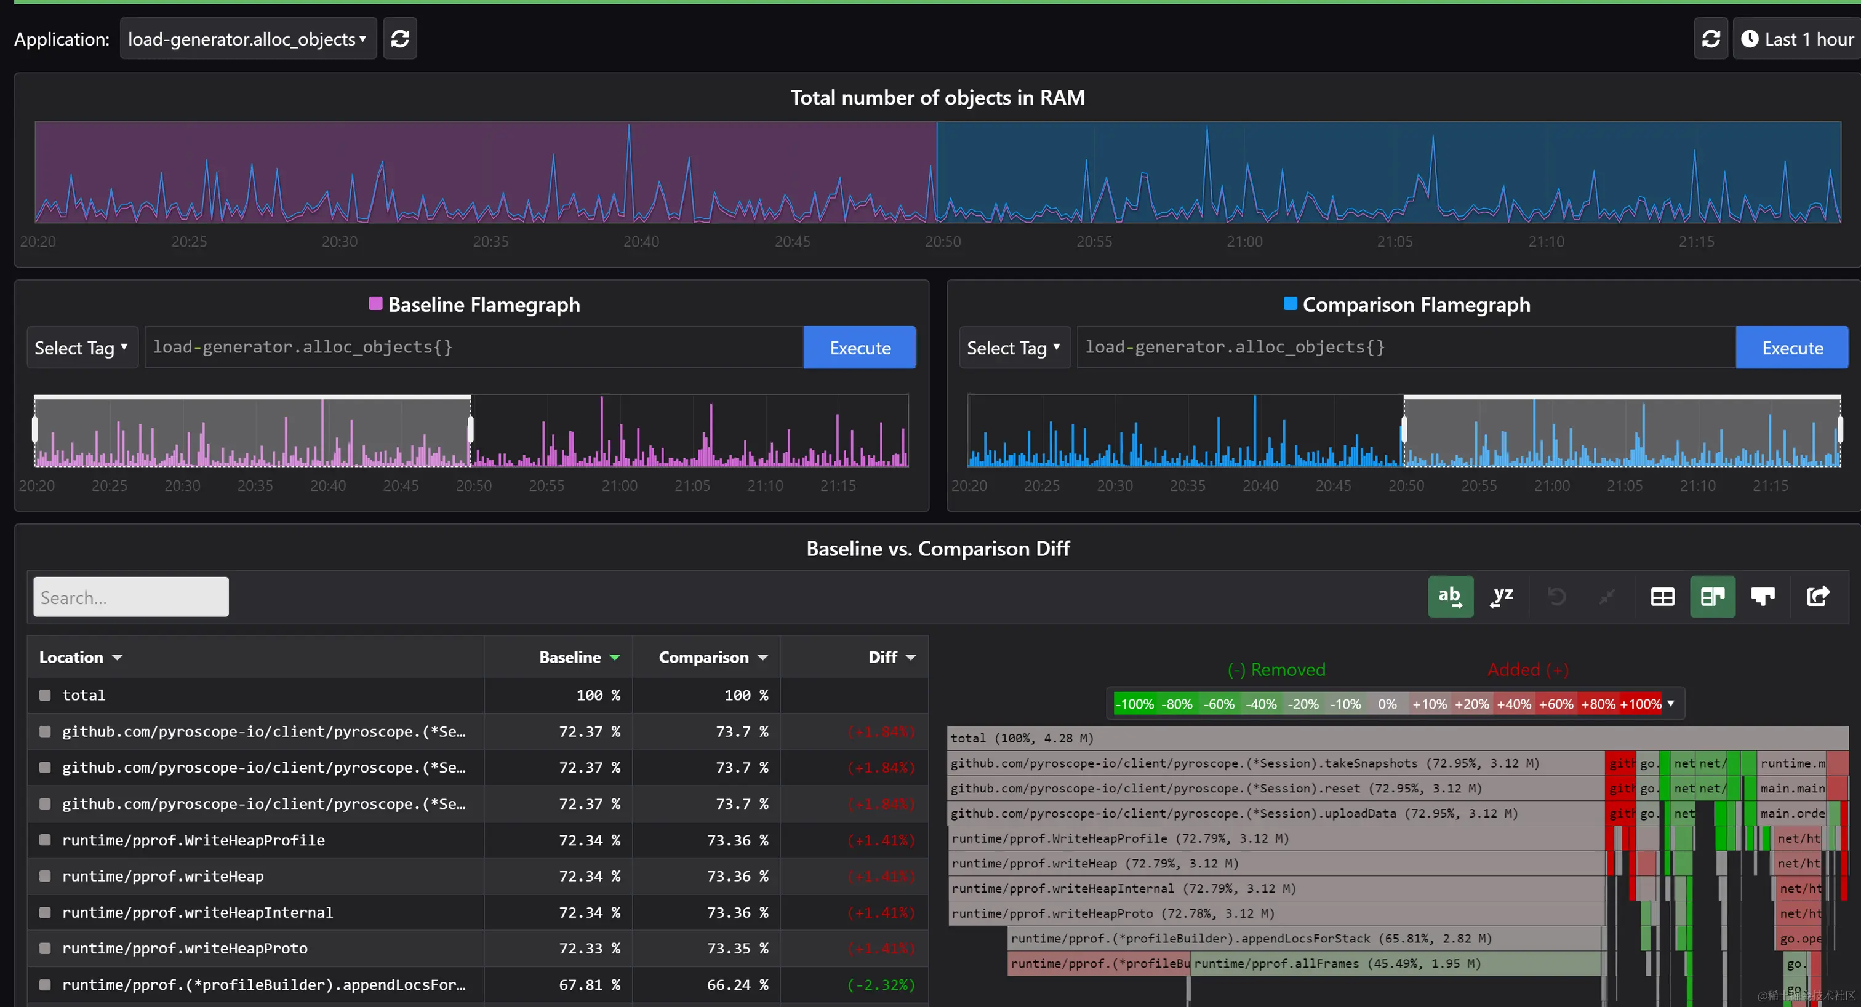Focus the flamegraph Search box
The height and width of the screenshot is (1007, 1861).
[130, 597]
